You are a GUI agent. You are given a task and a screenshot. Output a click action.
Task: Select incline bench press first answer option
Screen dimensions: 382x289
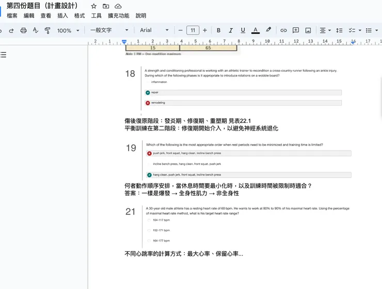point(187,164)
